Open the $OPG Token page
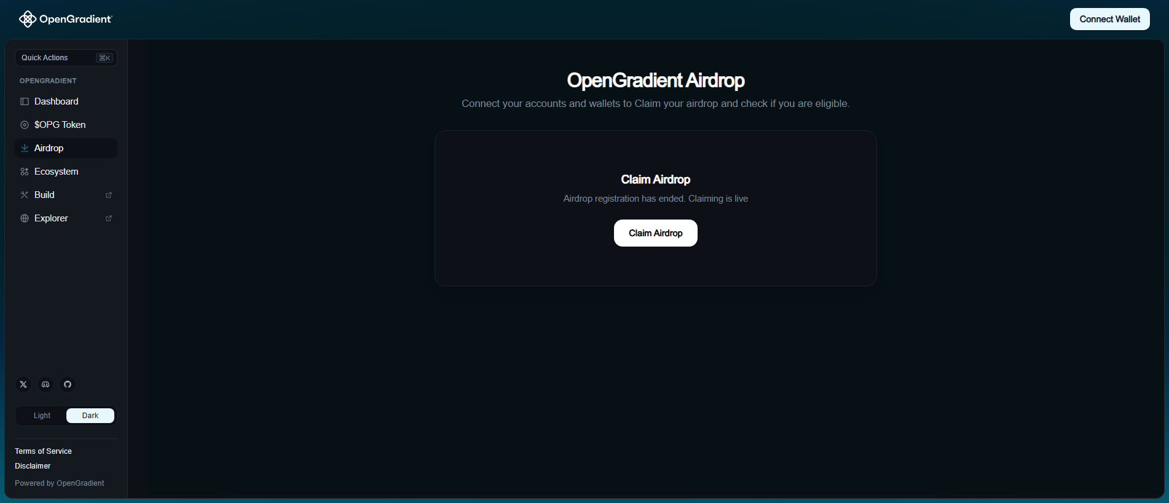 pos(66,125)
